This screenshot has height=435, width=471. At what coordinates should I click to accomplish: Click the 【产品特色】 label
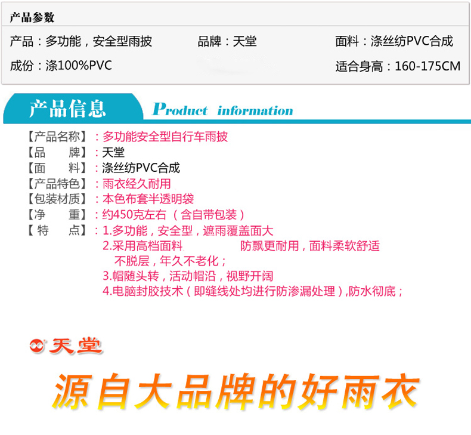pyautogui.click(x=57, y=183)
